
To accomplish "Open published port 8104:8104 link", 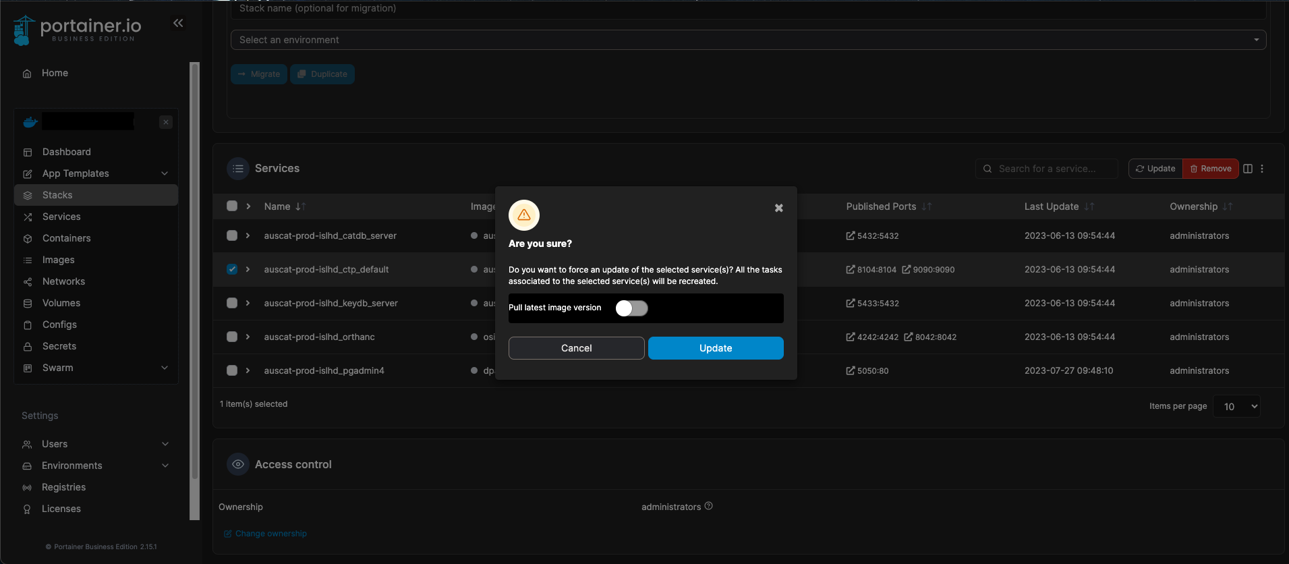I will coord(871,270).
